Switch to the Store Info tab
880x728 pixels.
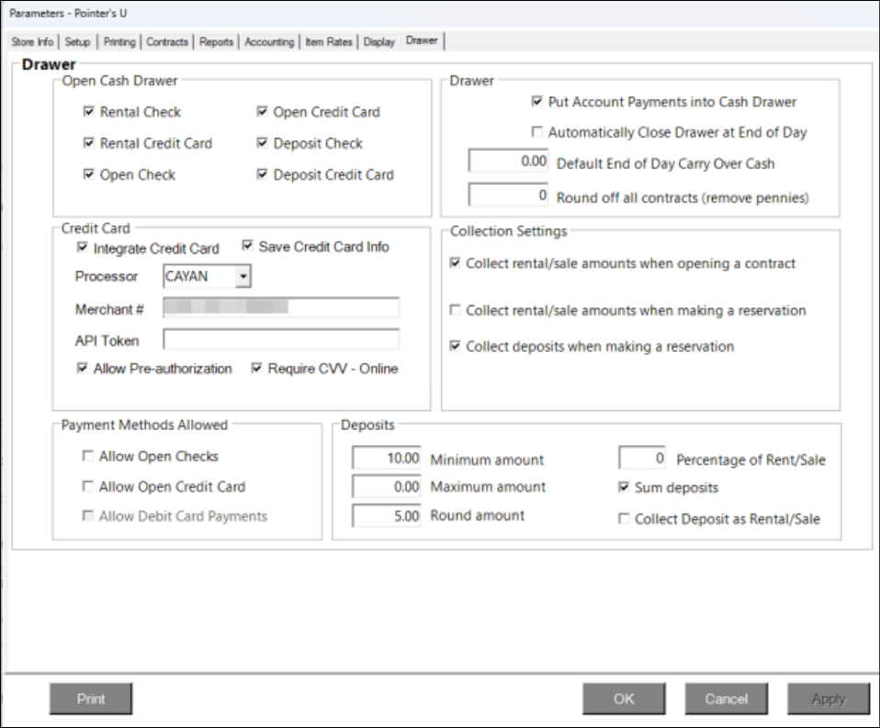click(32, 42)
